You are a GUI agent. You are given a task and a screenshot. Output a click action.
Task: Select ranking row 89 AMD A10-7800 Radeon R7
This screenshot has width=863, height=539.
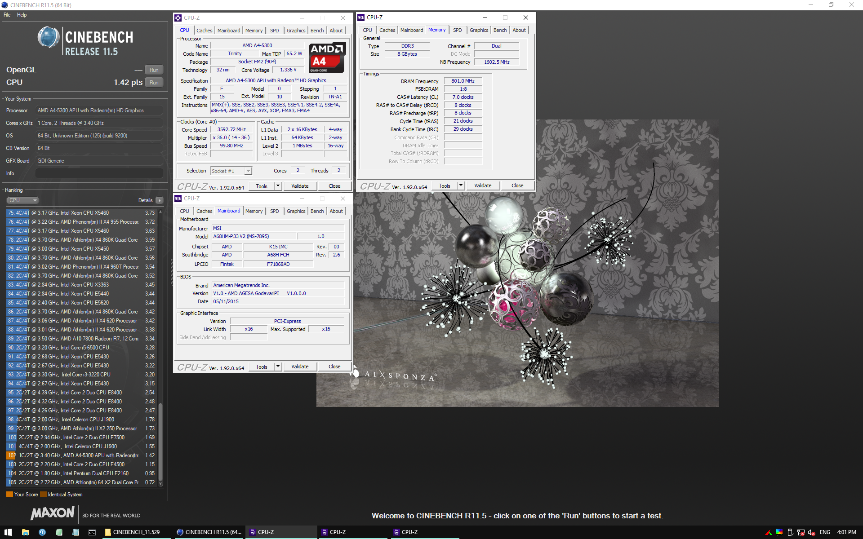pyautogui.click(x=81, y=339)
